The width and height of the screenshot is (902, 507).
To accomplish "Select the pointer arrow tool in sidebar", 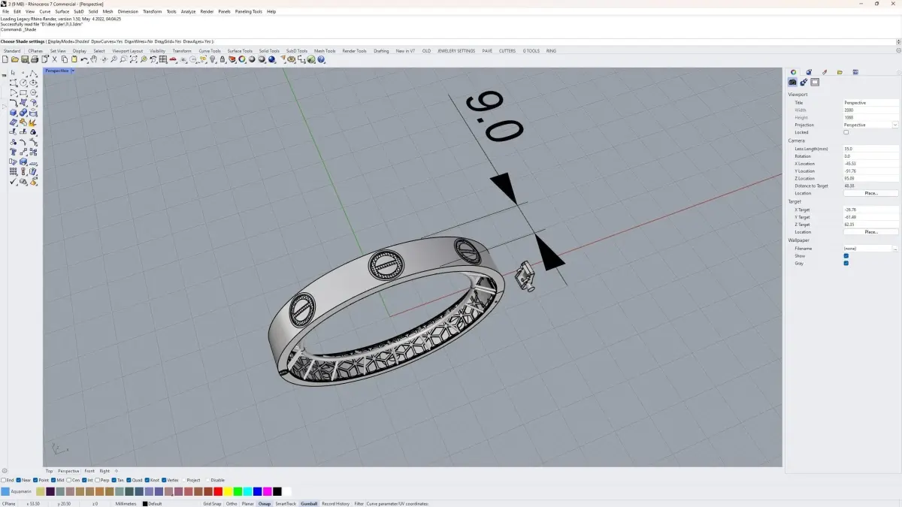I will [x=14, y=73].
